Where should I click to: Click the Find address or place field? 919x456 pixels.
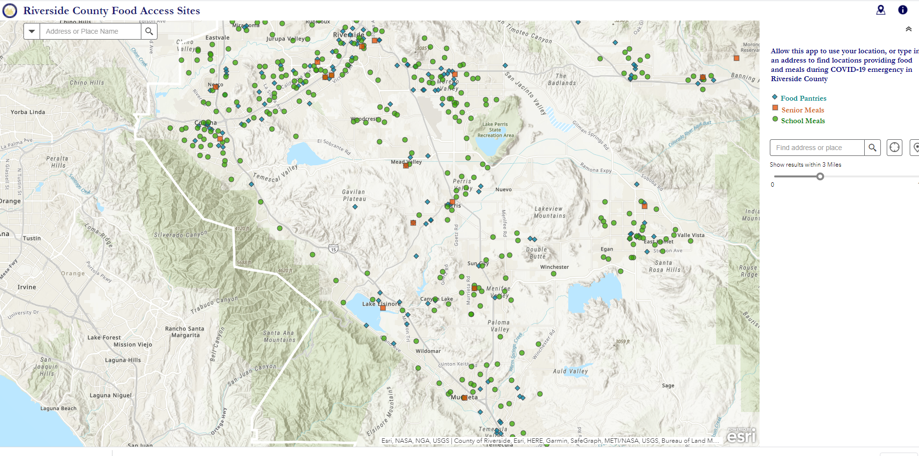[x=817, y=148]
